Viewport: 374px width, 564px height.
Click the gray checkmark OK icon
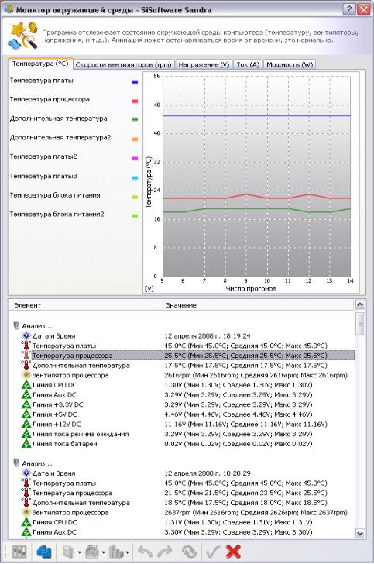[214, 552]
